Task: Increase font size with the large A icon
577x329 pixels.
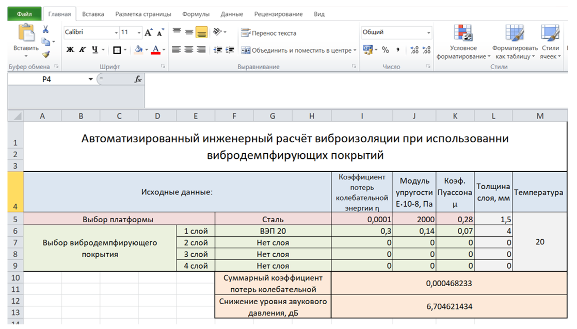Action: [x=148, y=32]
